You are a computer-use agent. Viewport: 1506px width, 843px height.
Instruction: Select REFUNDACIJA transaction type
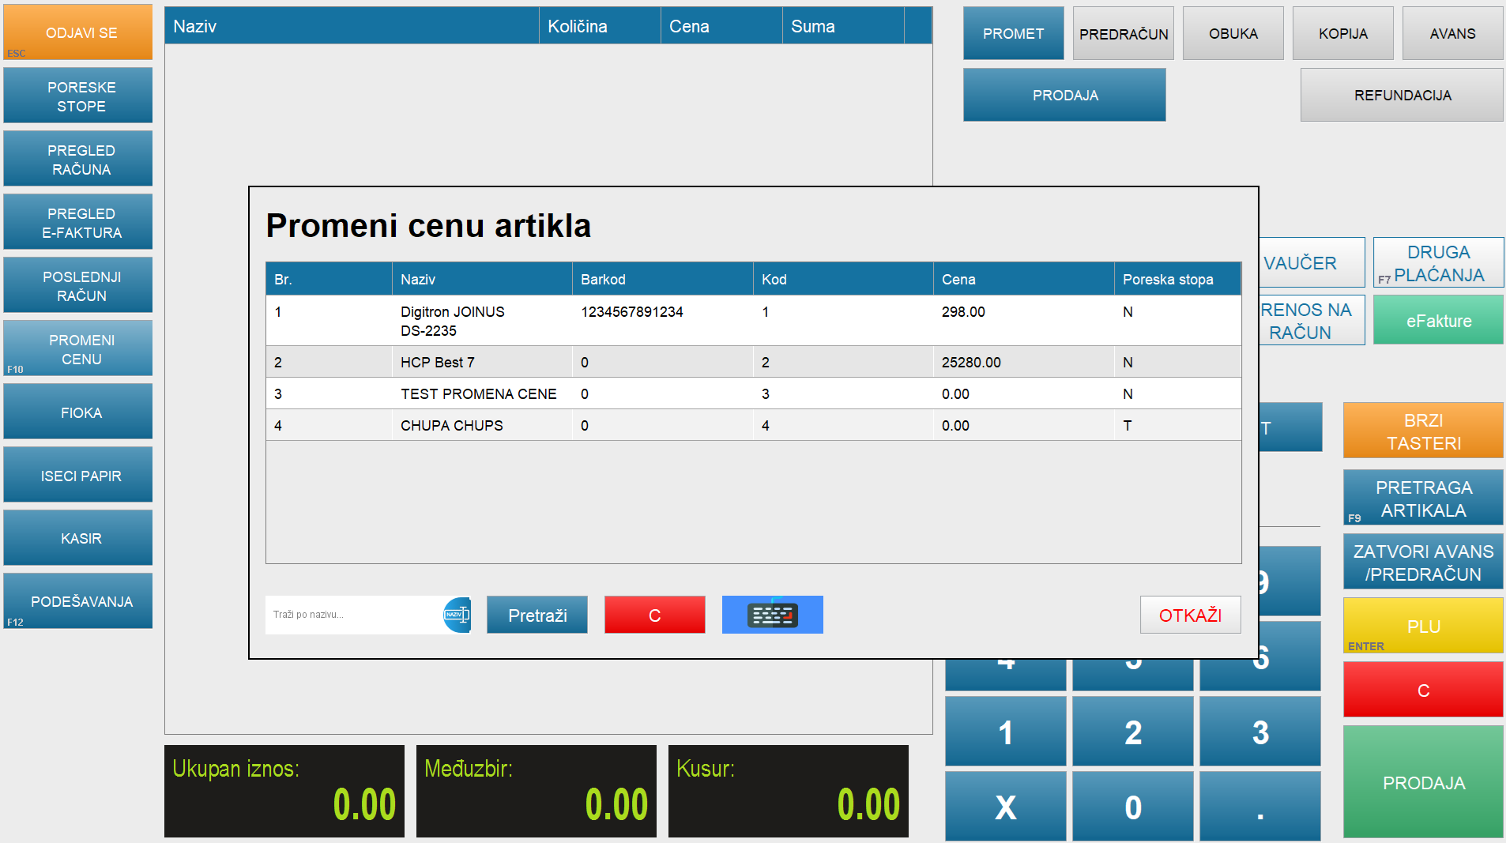click(1402, 95)
